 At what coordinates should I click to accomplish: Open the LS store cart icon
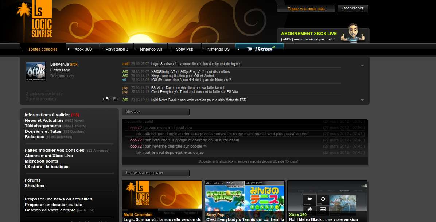[x=249, y=49]
